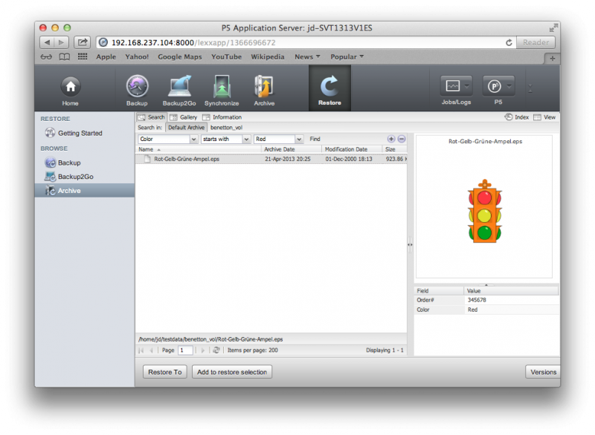Open the P5 dropdown arrow

point(509,86)
